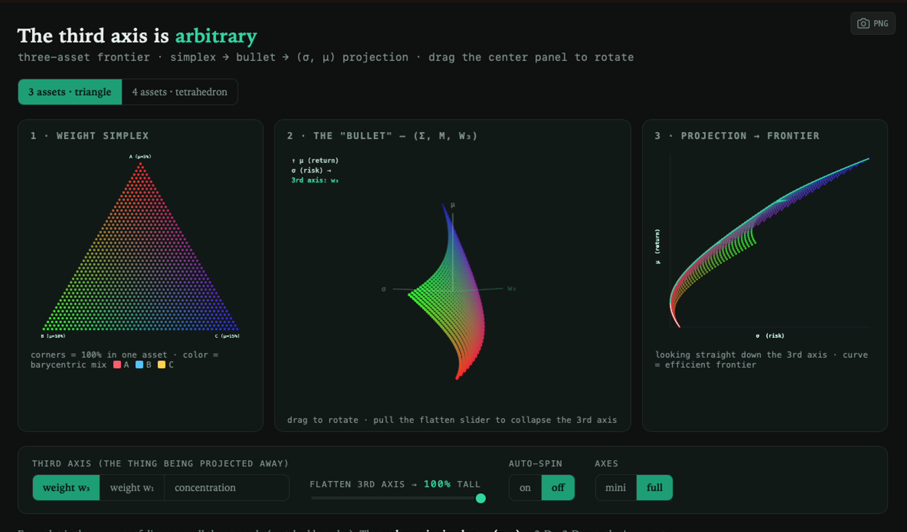Screen dimensions: 907x532
Task: Set axes to full
Action: pyautogui.click(x=654, y=487)
